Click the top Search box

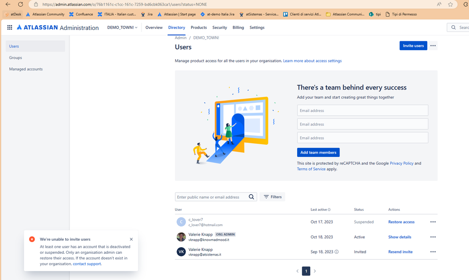click(x=458, y=28)
